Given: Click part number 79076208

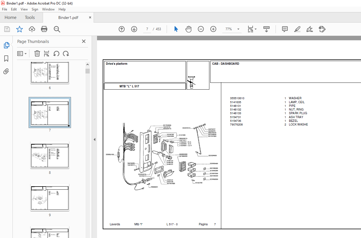Looking at the screenshot, I should [x=236, y=124].
